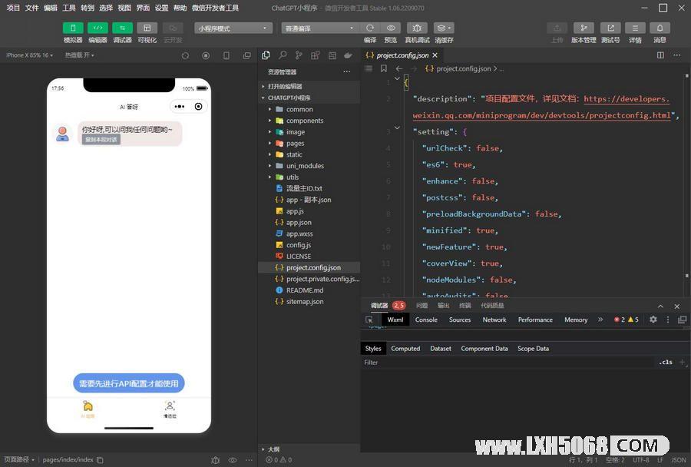
Task: Fold the "setting" block chevron
Action: [x=397, y=128]
